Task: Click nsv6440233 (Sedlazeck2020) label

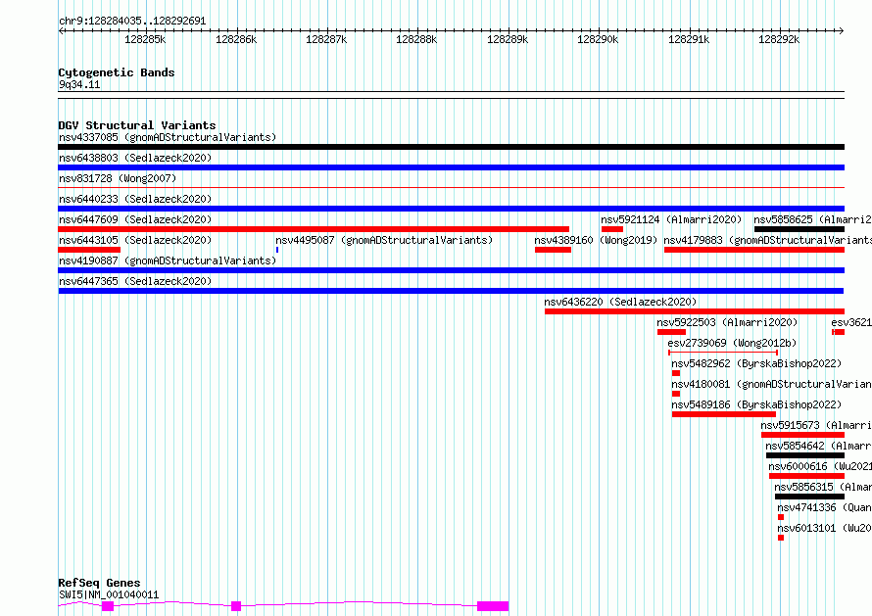Action: [135, 199]
